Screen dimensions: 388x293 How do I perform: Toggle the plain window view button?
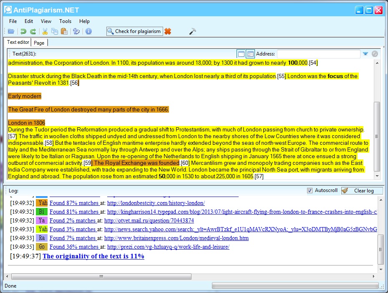[x=241, y=54]
